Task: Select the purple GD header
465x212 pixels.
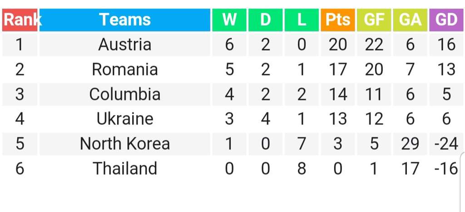Action: point(446,20)
